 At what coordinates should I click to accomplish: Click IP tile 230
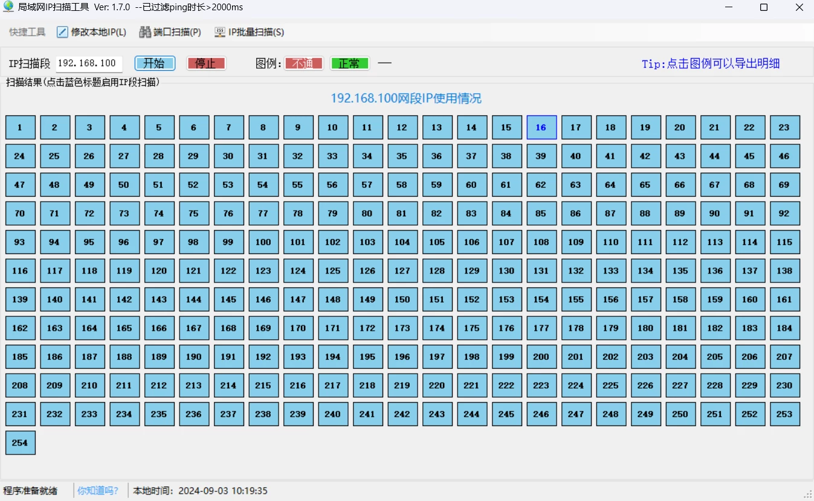tap(784, 385)
